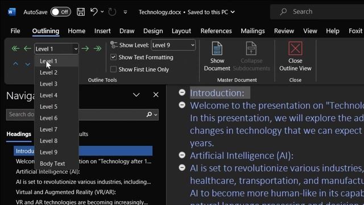
Task: Open the File tab
Action: click(15, 31)
